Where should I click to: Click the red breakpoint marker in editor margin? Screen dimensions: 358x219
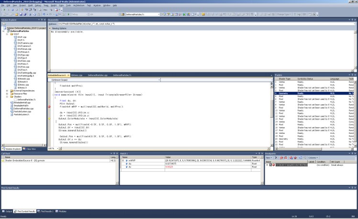(x=49, y=107)
